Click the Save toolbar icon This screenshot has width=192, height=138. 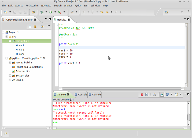coord(15,12)
